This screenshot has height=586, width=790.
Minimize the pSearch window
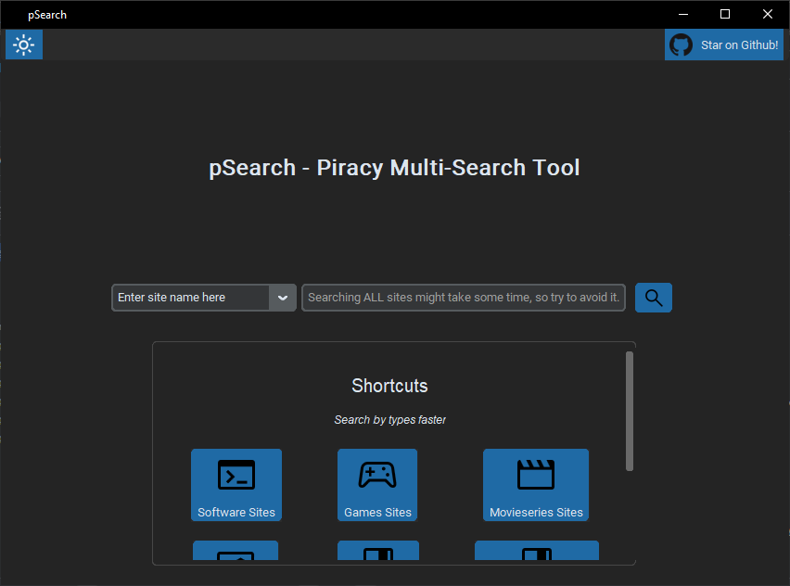pos(683,14)
